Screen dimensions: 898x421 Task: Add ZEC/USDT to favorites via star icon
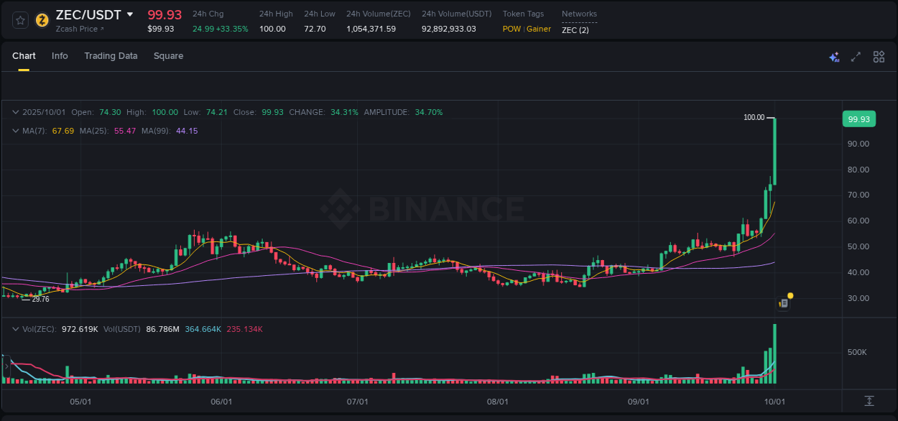coord(20,20)
